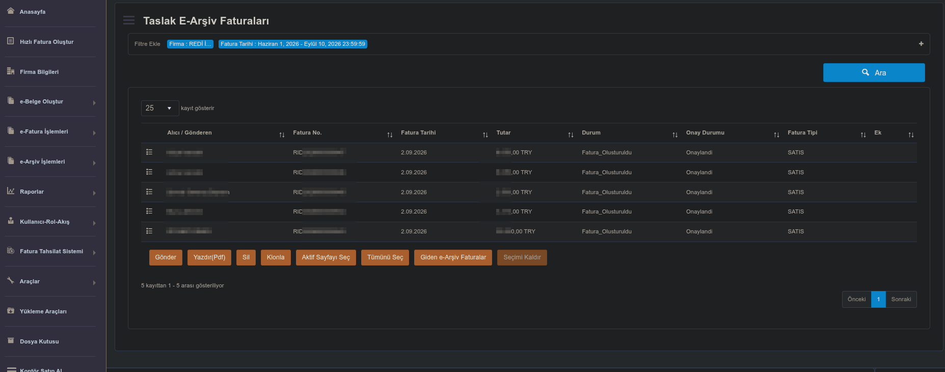Image resolution: width=945 pixels, height=372 pixels.
Task: Click the Gönder button
Action: click(166, 257)
